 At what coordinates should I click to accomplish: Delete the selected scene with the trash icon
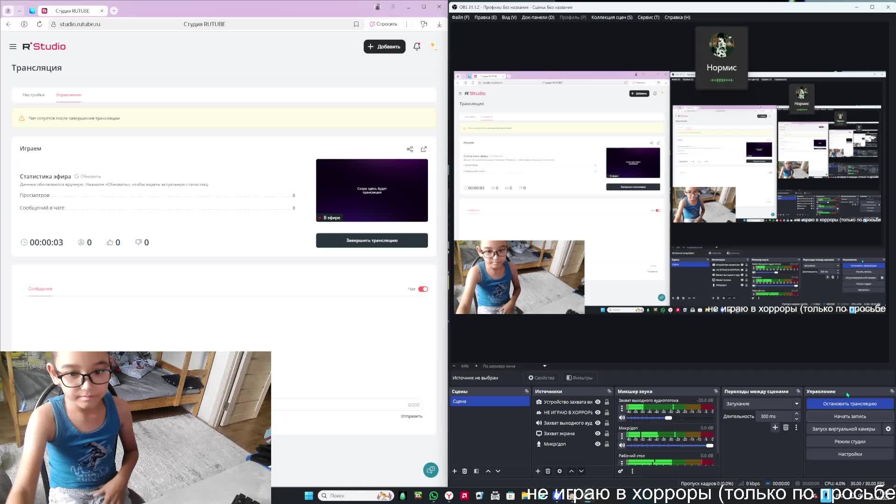pyautogui.click(x=464, y=471)
